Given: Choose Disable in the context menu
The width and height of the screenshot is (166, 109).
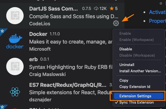Looking at the screenshot, I should click(126, 49).
